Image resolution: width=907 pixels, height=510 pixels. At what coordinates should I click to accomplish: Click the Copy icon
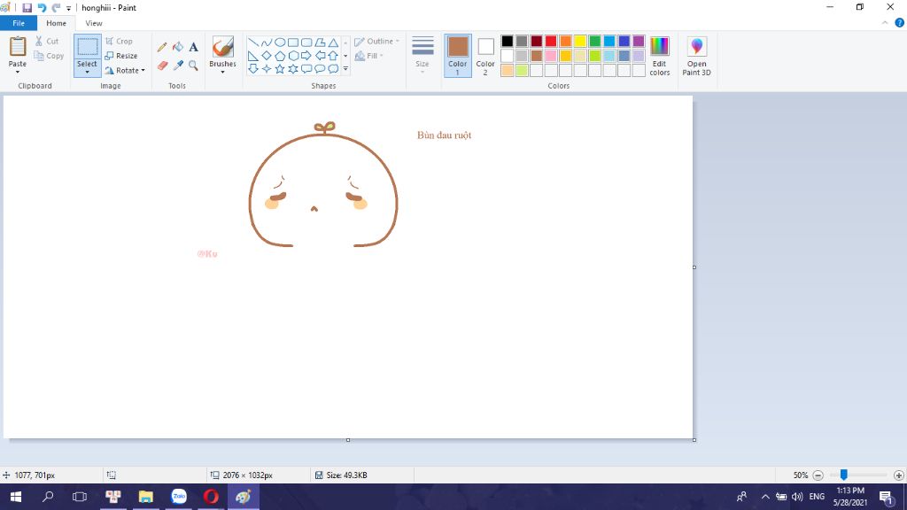(x=39, y=56)
